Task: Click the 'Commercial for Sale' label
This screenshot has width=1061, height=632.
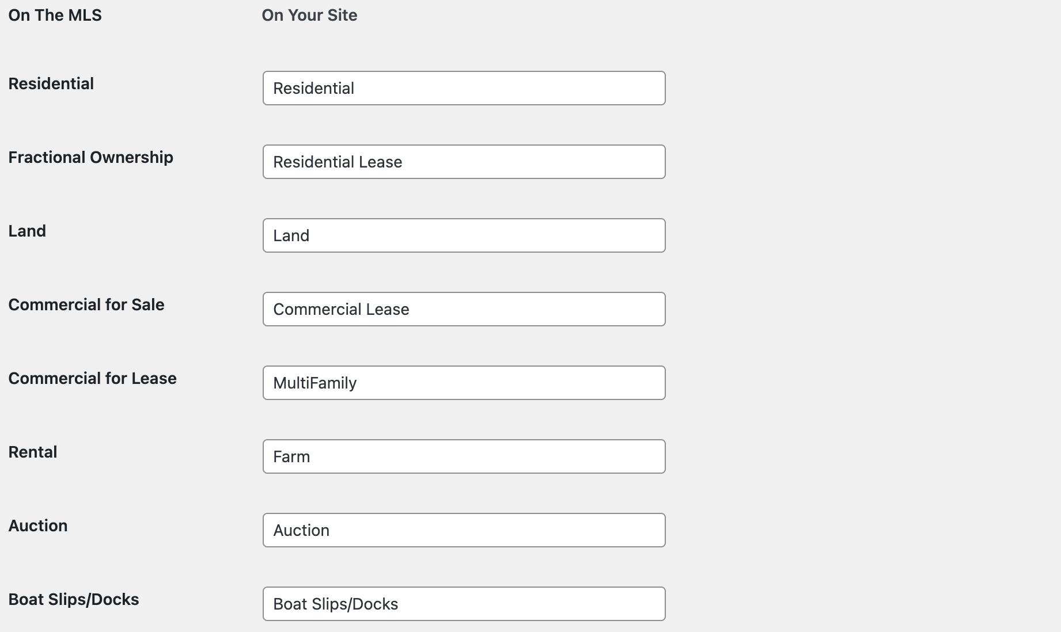Action: [x=86, y=304]
